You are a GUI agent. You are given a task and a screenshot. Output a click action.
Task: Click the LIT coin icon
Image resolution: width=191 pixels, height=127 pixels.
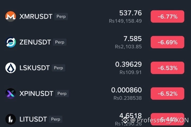[11, 119]
